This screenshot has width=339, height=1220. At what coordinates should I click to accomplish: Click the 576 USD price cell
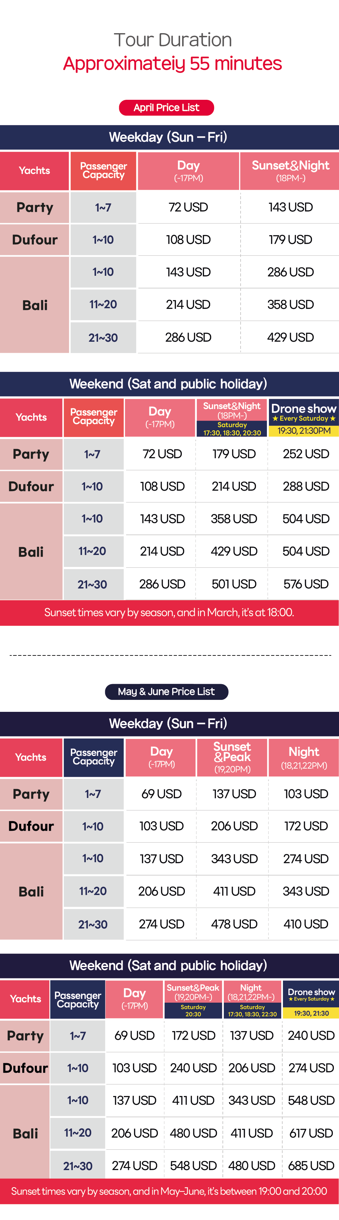[x=306, y=584]
